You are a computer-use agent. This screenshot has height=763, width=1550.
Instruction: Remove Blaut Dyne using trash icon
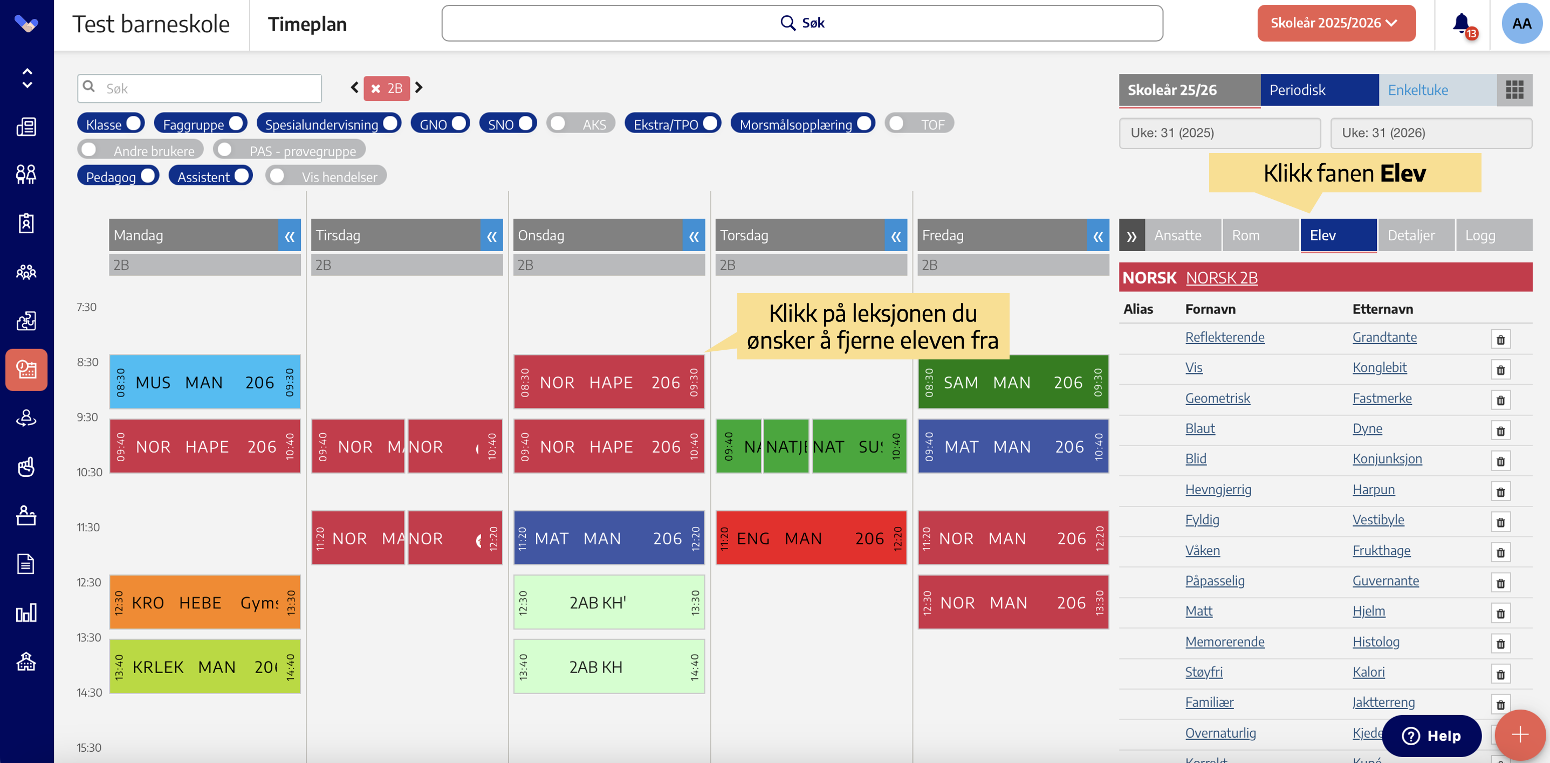pyautogui.click(x=1501, y=431)
